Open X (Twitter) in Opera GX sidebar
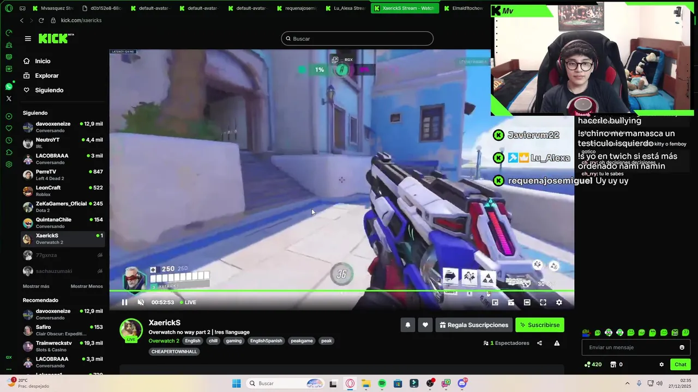Screen dimensions: 698x392 [9, 99]
